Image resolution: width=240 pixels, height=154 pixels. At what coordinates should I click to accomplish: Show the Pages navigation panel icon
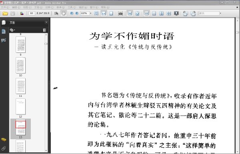4,22
